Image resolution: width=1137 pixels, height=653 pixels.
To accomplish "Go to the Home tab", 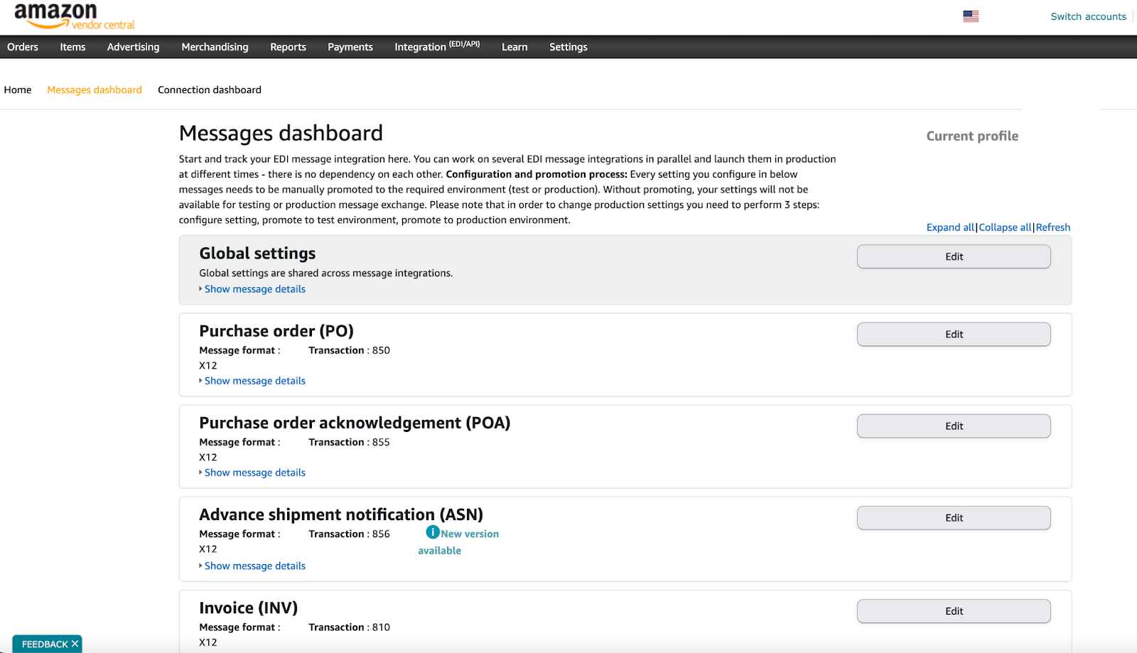I will pyautogui.click(x=18, y=90).
